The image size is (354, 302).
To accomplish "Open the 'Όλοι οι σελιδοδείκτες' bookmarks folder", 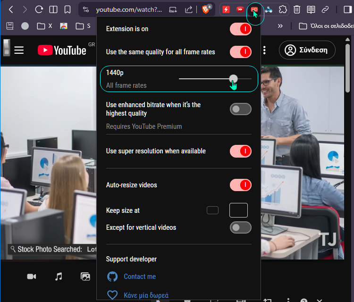I will click(x=326, y=26).
